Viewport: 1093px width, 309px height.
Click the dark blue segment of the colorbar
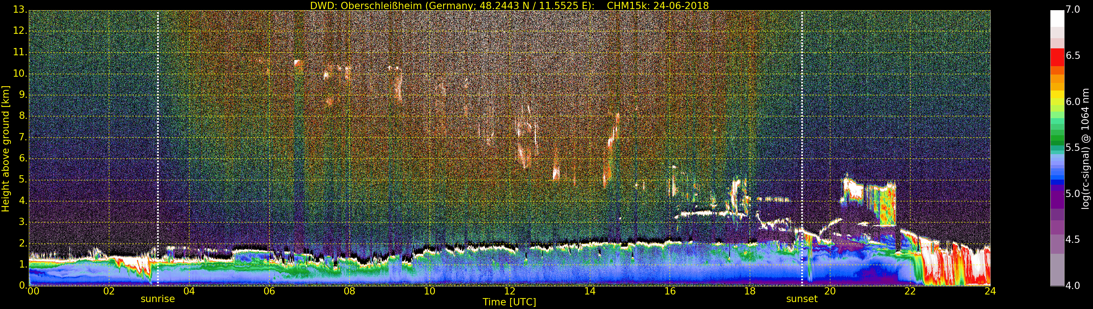[x=1057, y=182]
